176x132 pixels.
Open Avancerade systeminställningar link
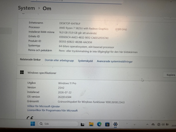click(x=115, y=62)
